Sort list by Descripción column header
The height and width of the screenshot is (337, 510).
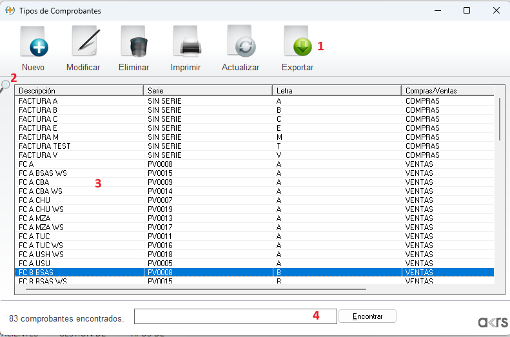[79, 91]
